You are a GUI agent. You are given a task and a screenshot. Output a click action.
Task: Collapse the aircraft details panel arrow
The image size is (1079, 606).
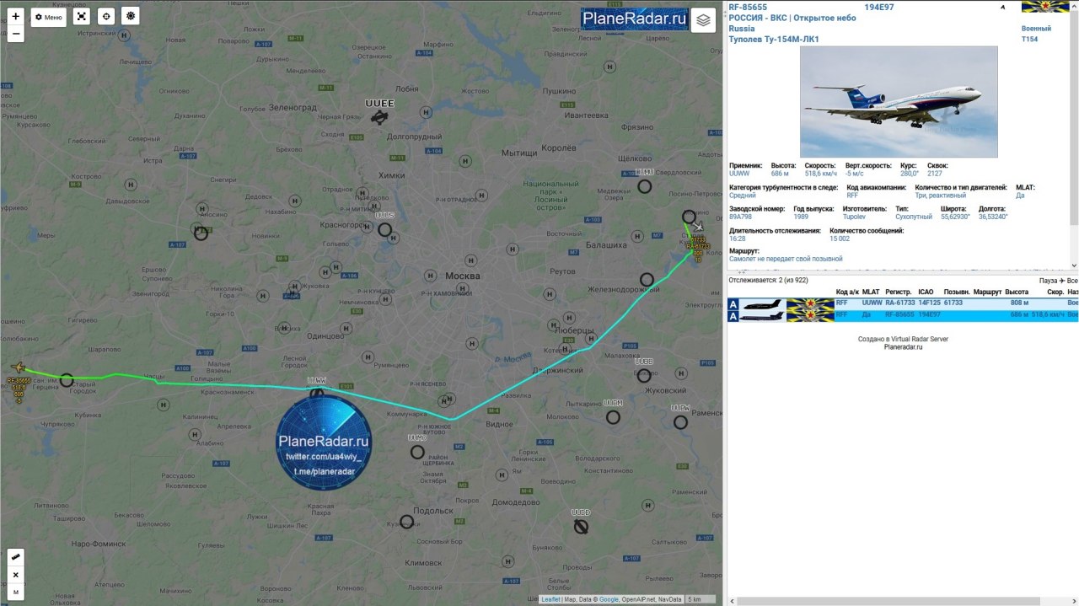1002,7
